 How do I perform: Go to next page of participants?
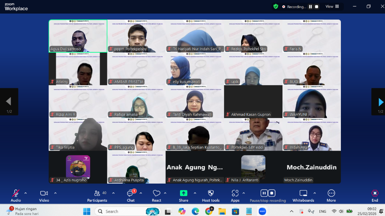click(379, 102)
